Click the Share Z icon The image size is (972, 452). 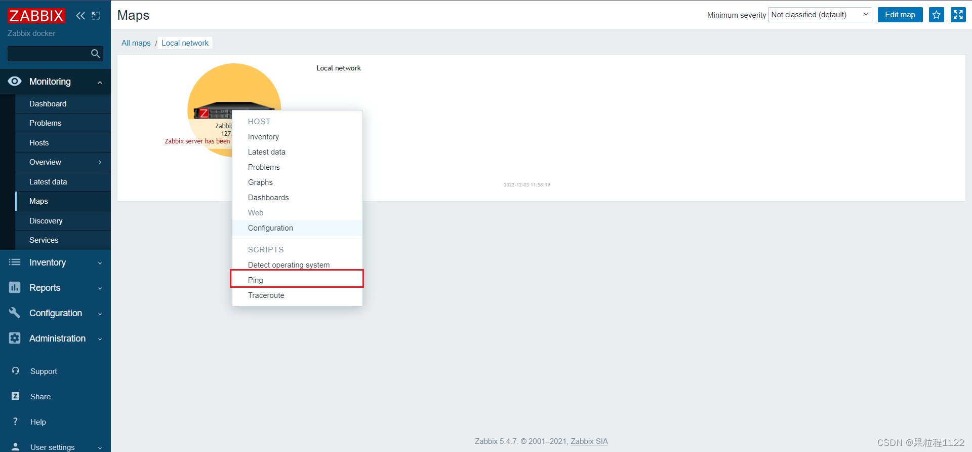(16, 396)
